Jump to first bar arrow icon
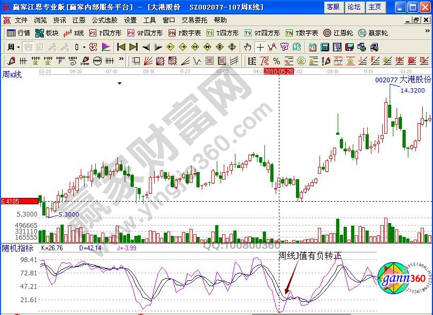Viewport: 433px width, 315px height. pyautogui.click(x=121, y=47)
